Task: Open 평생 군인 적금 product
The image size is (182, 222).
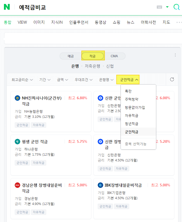Action: (x=35, y=142)
